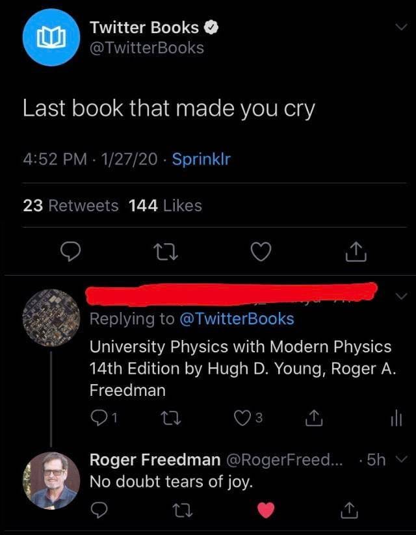This screenshot has width=416, height=535.
Task: Share the University Physics reply
Action: coord(313,418)
